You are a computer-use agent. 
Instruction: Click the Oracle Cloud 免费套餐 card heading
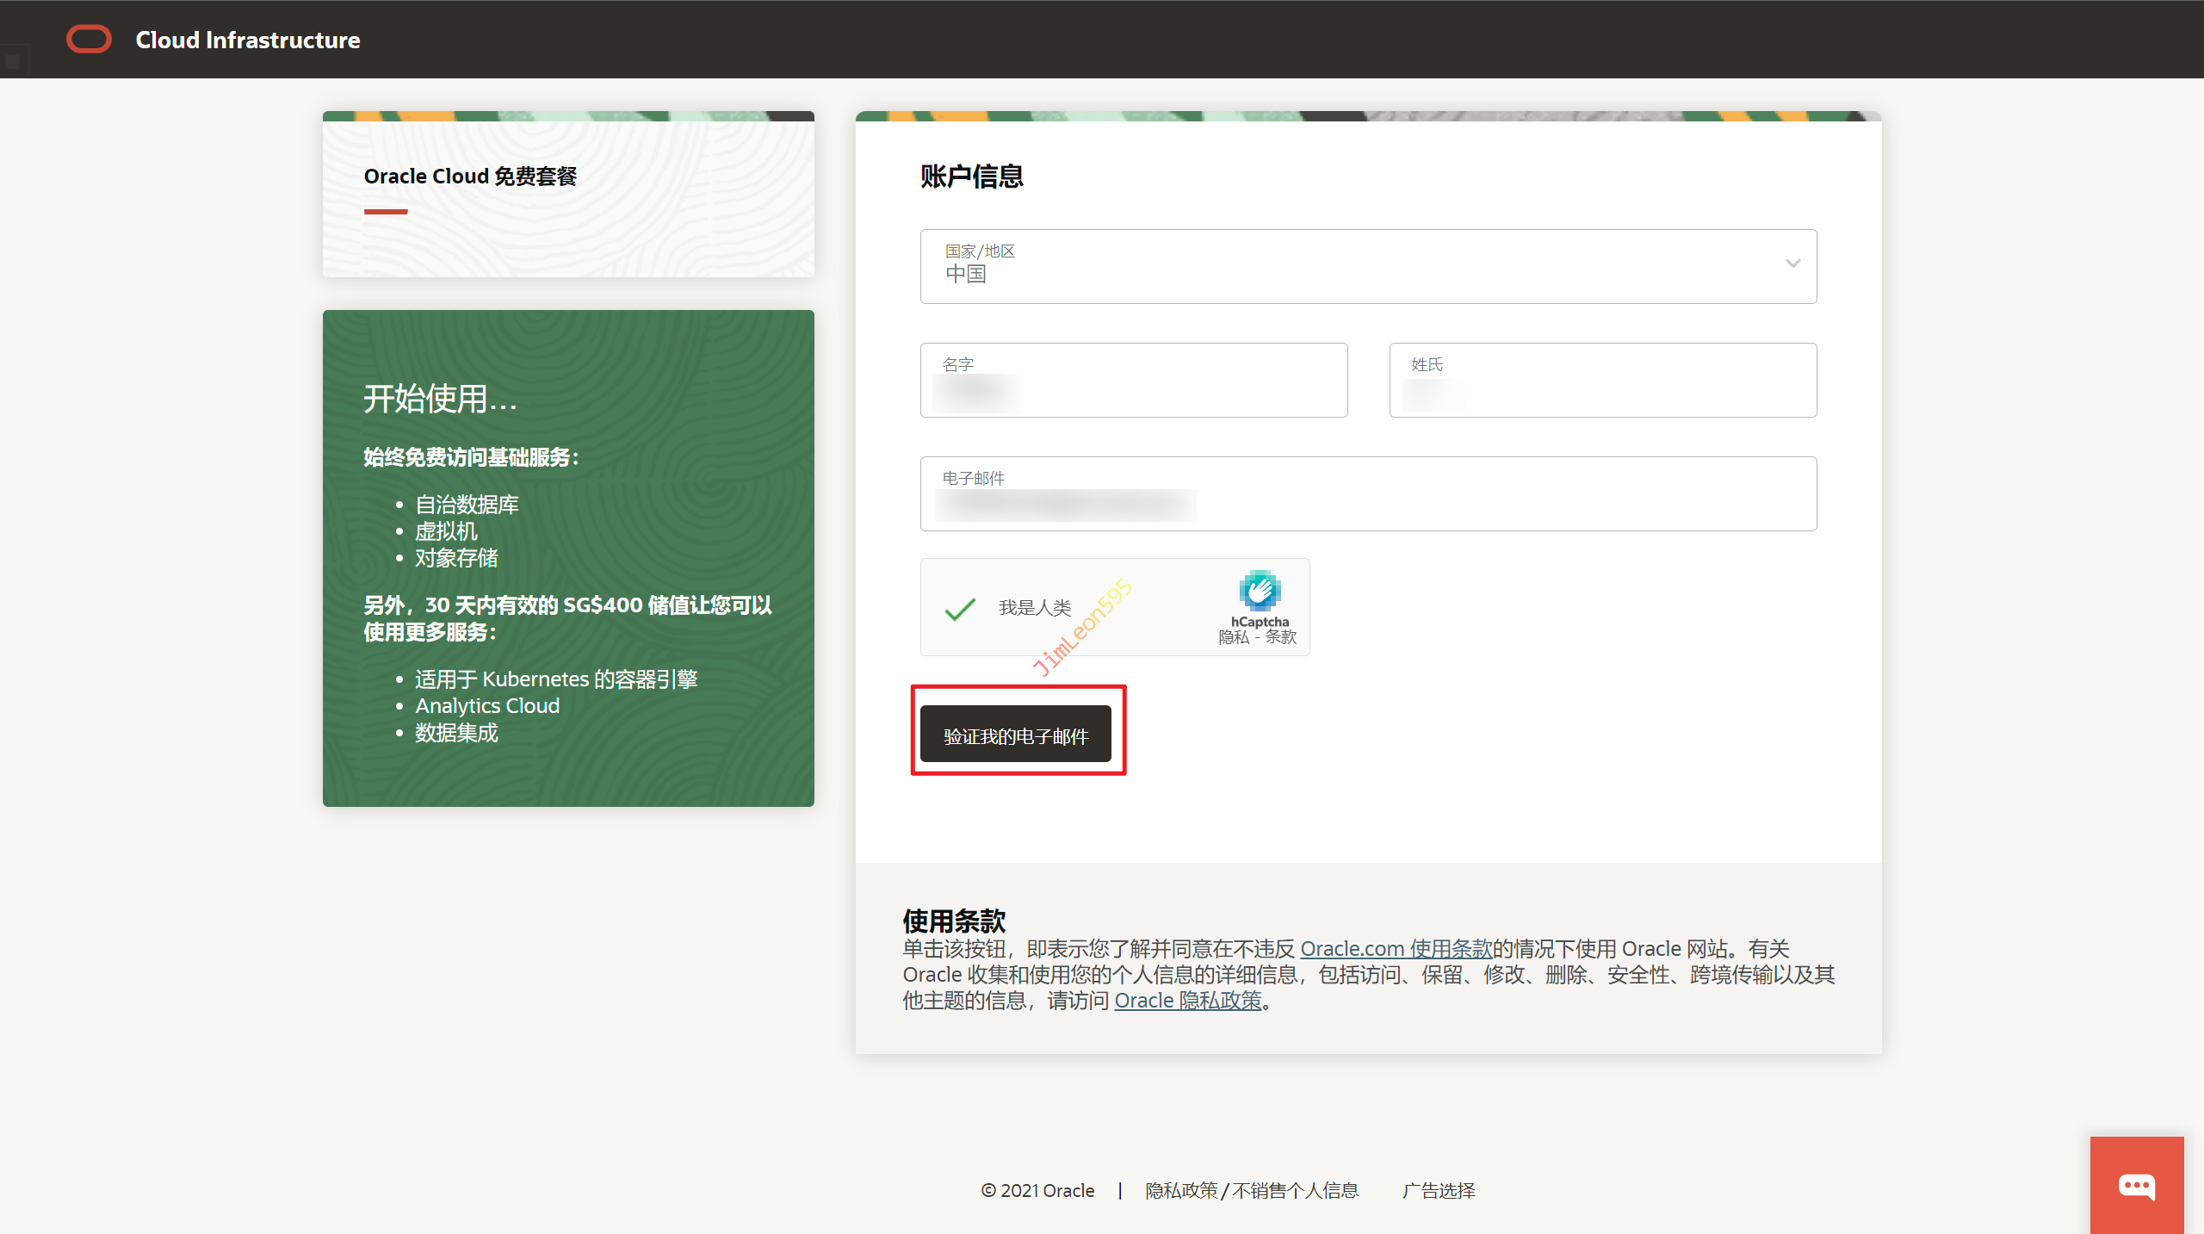pos(470,177)
